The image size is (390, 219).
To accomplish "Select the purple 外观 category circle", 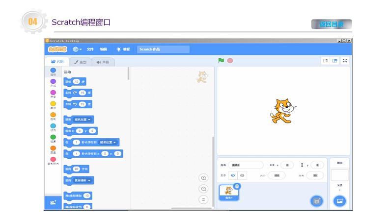I will (53, 82).
